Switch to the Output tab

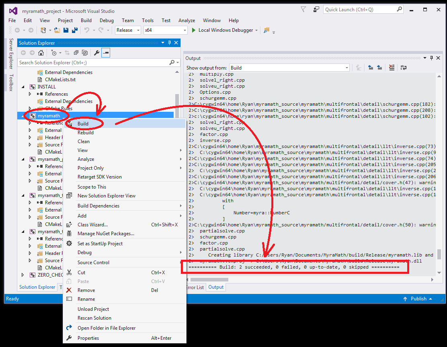pyautogui.click(x=216, y=287)
